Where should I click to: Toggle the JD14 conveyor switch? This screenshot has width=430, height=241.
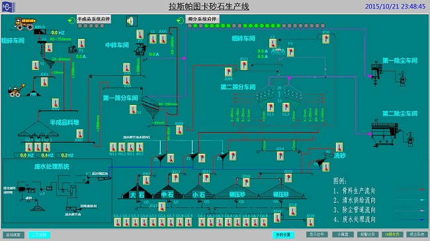[x=280, y=156]
